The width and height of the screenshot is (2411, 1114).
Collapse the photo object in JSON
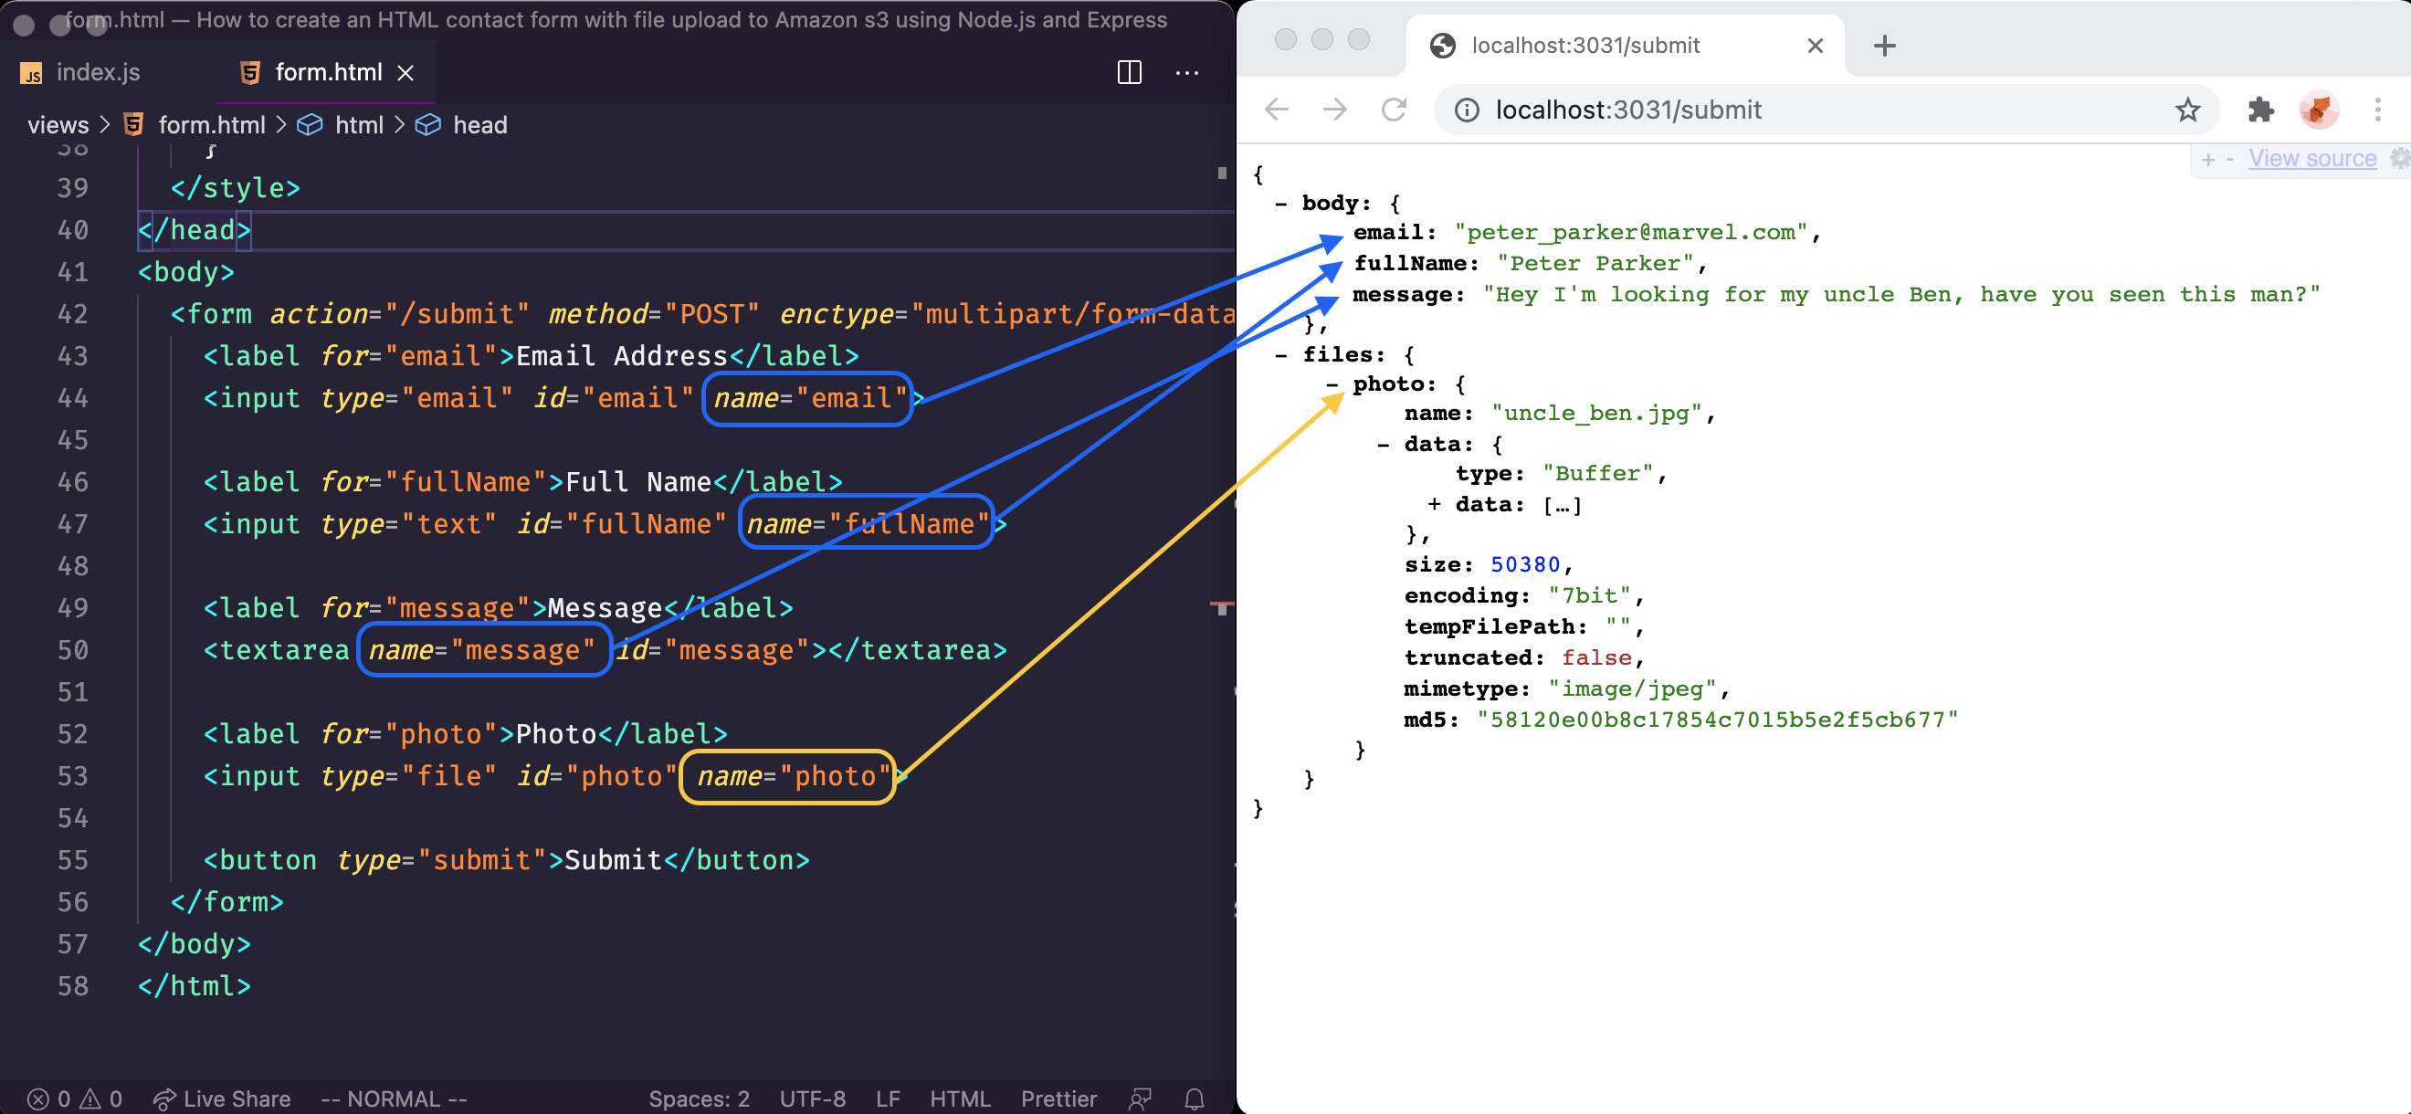pos(1332,384)
